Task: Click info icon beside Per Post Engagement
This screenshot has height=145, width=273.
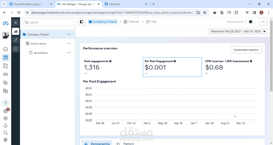Action: click(x=175, y=61)
